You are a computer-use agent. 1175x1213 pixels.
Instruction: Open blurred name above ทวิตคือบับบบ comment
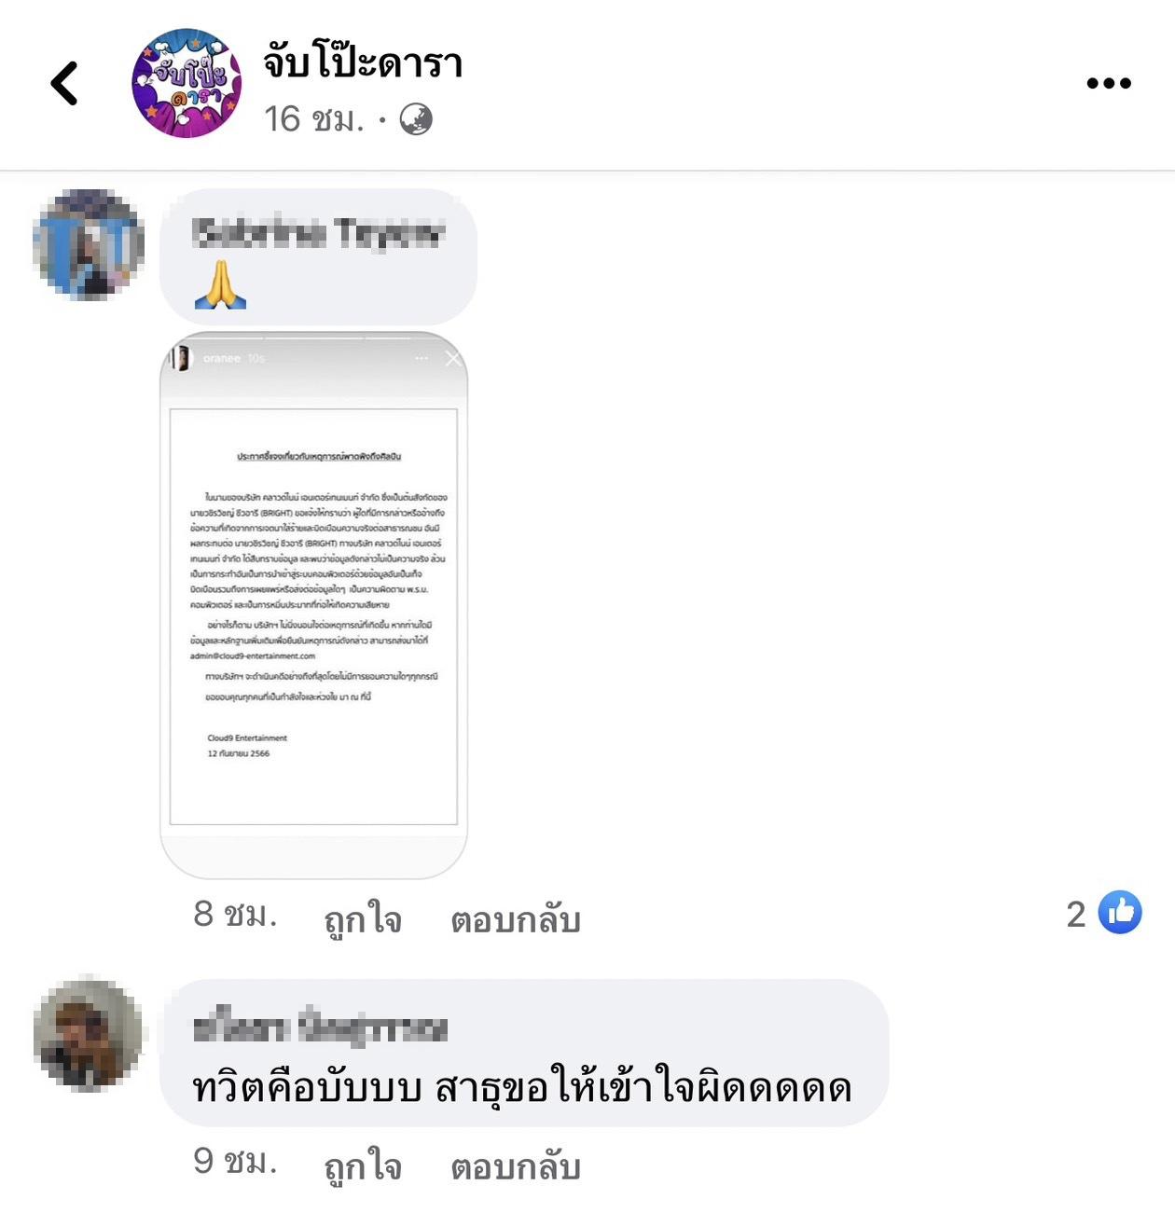(321, 1027)
